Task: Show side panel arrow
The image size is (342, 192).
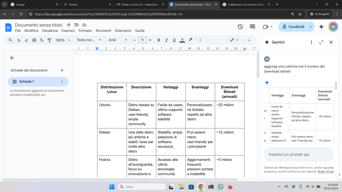Action: [x=339, y=175]
